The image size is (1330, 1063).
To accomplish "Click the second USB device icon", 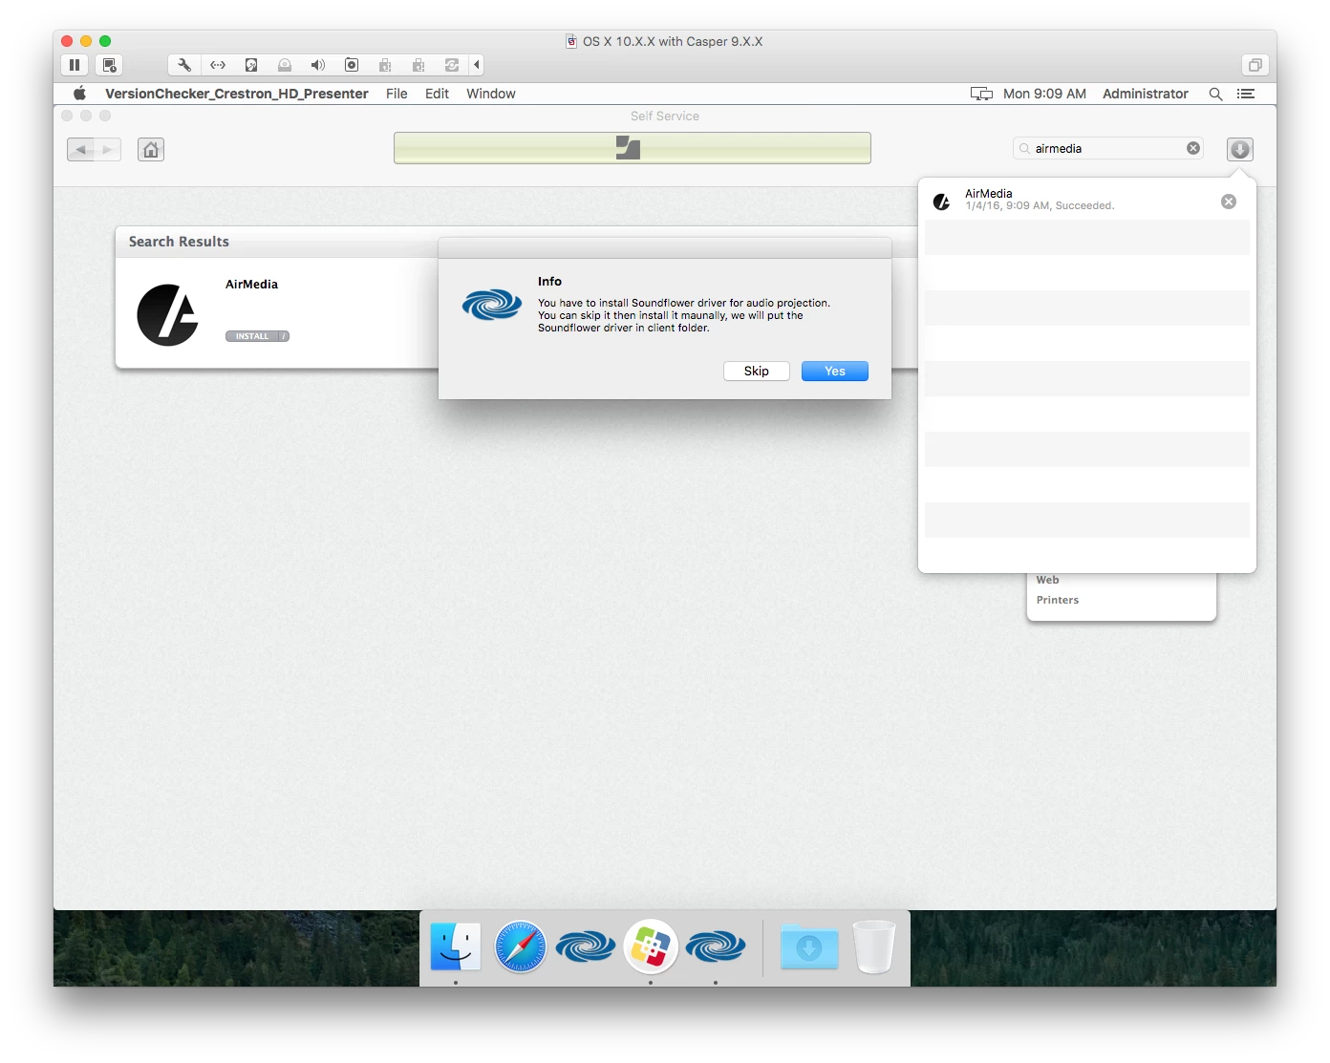I will pos(418,65).
